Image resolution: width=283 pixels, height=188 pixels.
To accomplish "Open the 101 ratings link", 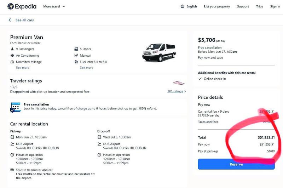I will tap(176, 91).
